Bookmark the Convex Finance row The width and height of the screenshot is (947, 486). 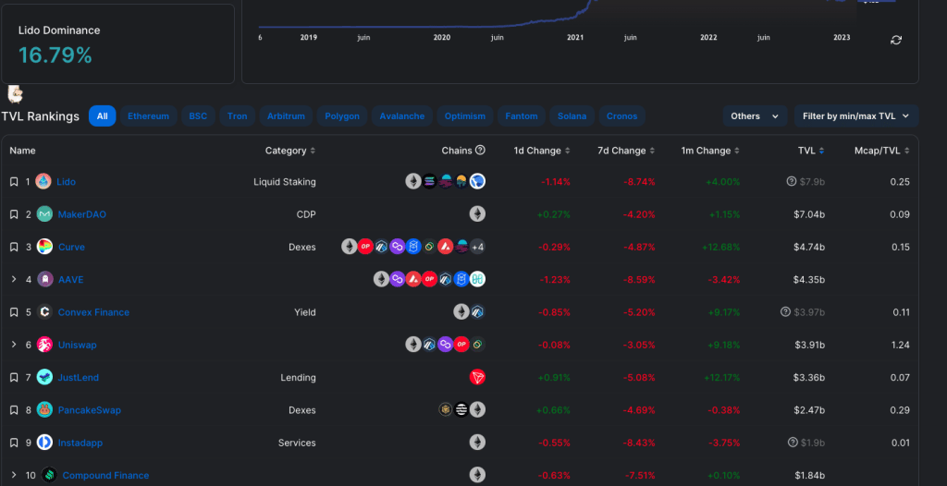[14, 312]
